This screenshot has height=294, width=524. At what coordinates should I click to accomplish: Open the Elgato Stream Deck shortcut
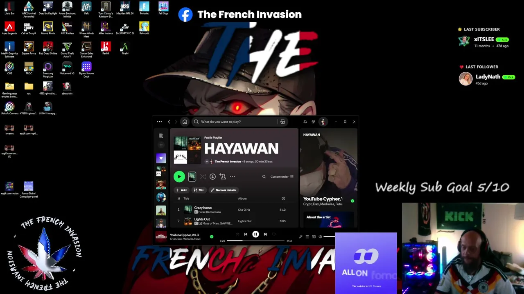[86, 70]
